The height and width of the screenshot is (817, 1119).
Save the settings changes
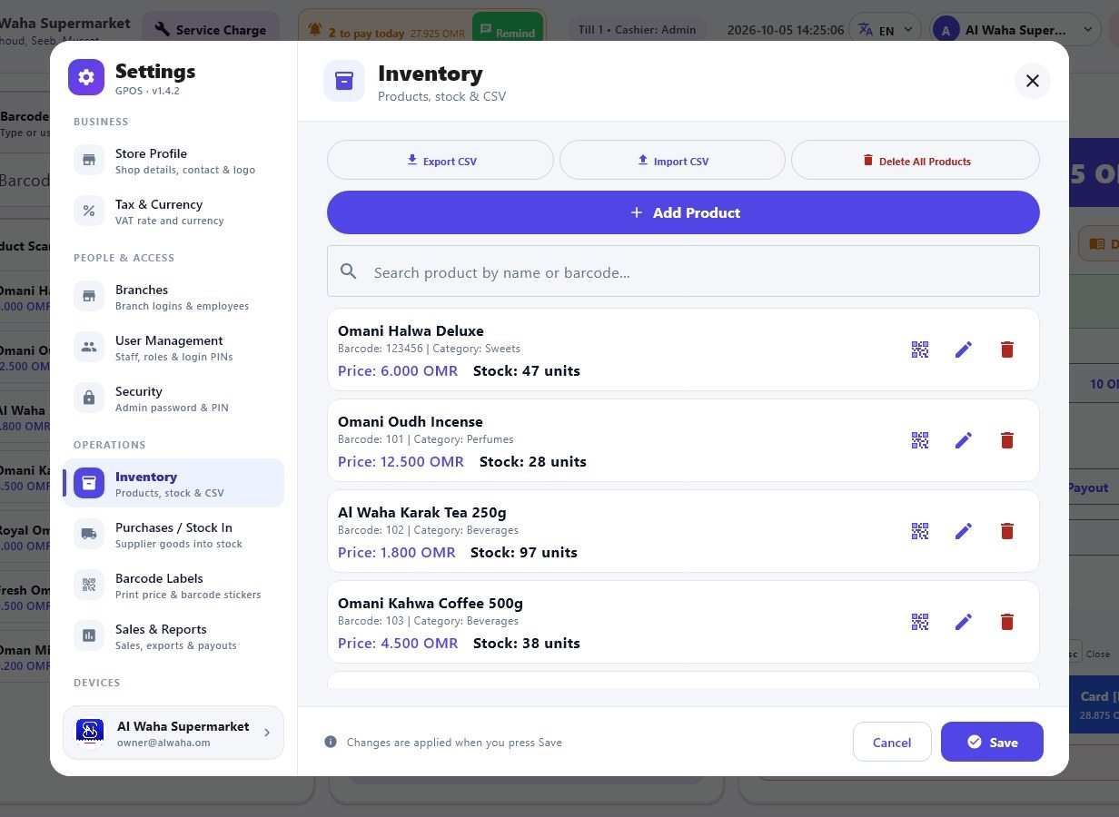[992, 742]
